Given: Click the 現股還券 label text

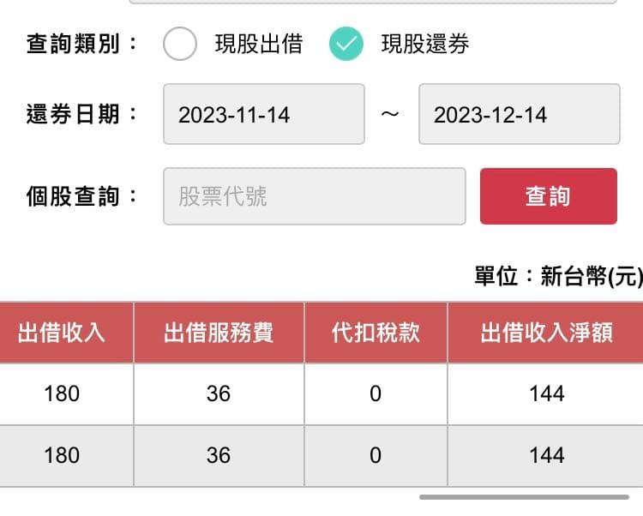Looking at the screenshot, I should [424, 45].
